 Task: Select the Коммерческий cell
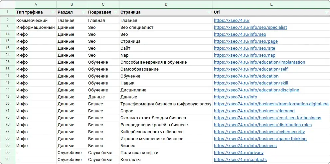(x=36, y=21)
